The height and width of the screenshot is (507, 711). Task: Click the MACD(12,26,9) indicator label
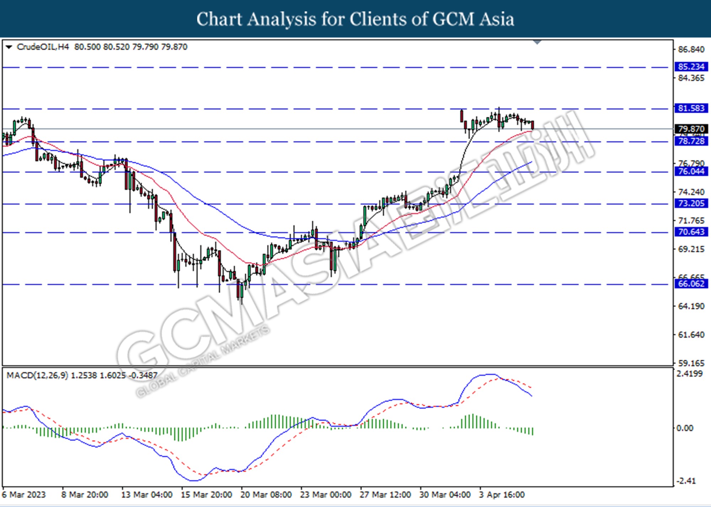pyautogui.click(x=37, y=375)
